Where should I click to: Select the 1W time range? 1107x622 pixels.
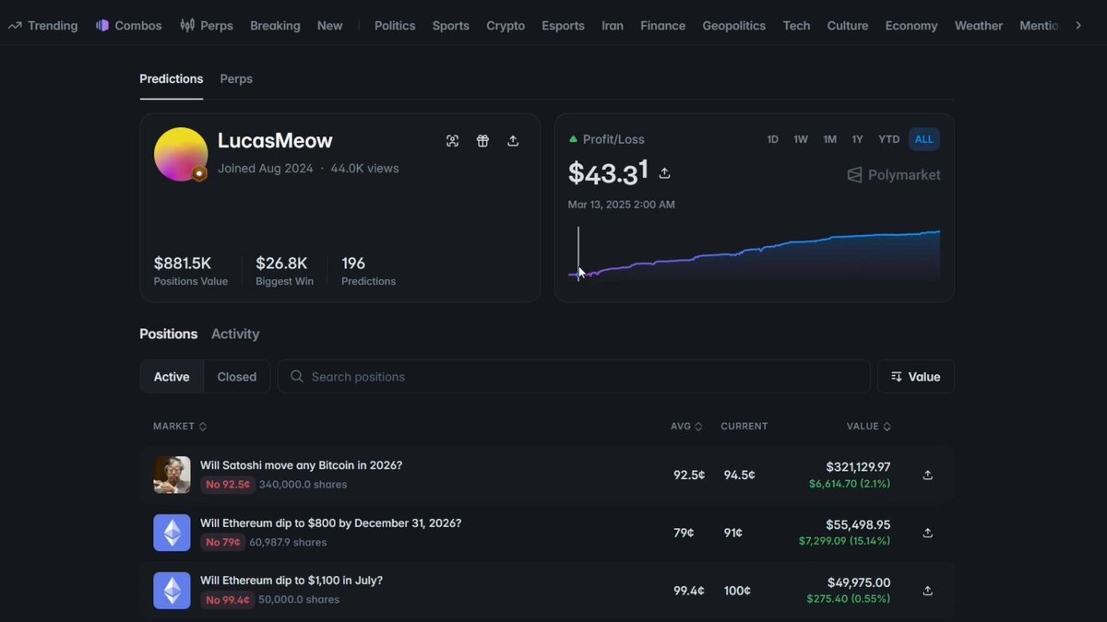pyautogui.click(x=801, y=139)
